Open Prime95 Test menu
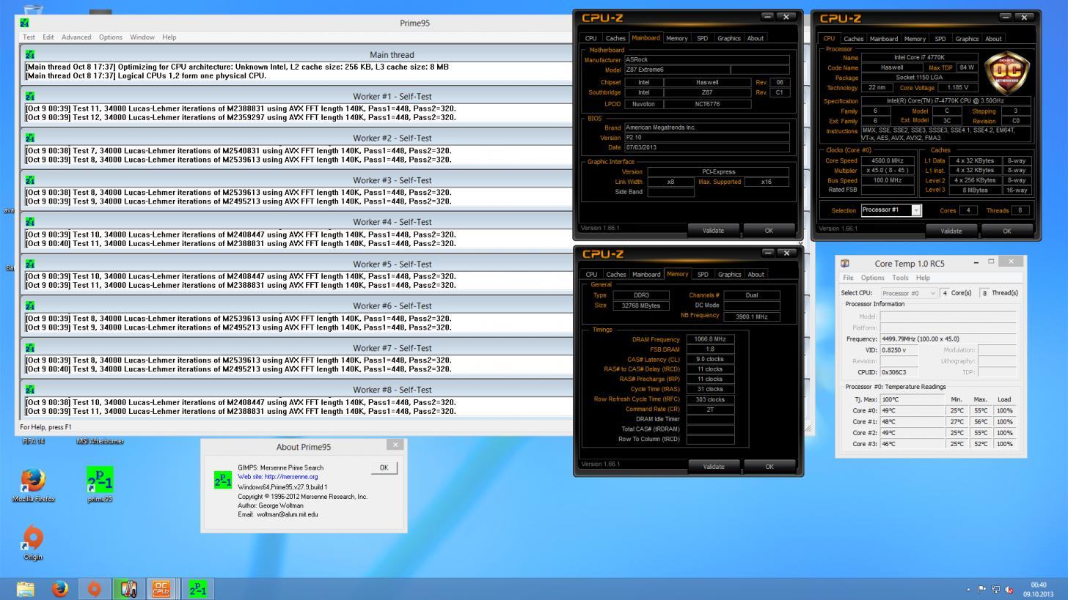This screenshot has height=600, width=1068. pos(29,37)
